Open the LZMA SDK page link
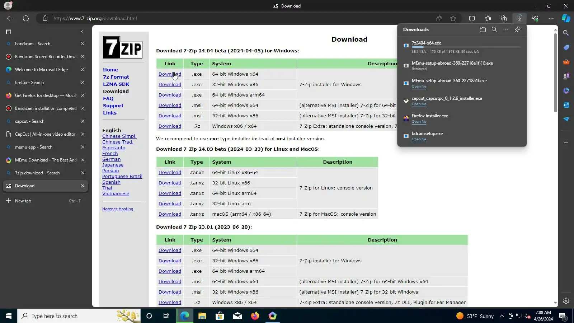 (116, 84)
